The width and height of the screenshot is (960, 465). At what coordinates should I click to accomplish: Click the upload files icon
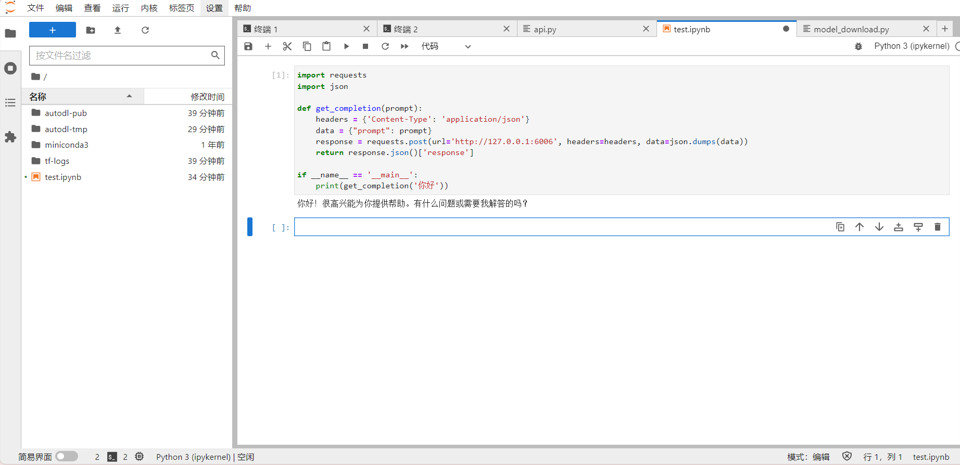coord(118,30)
